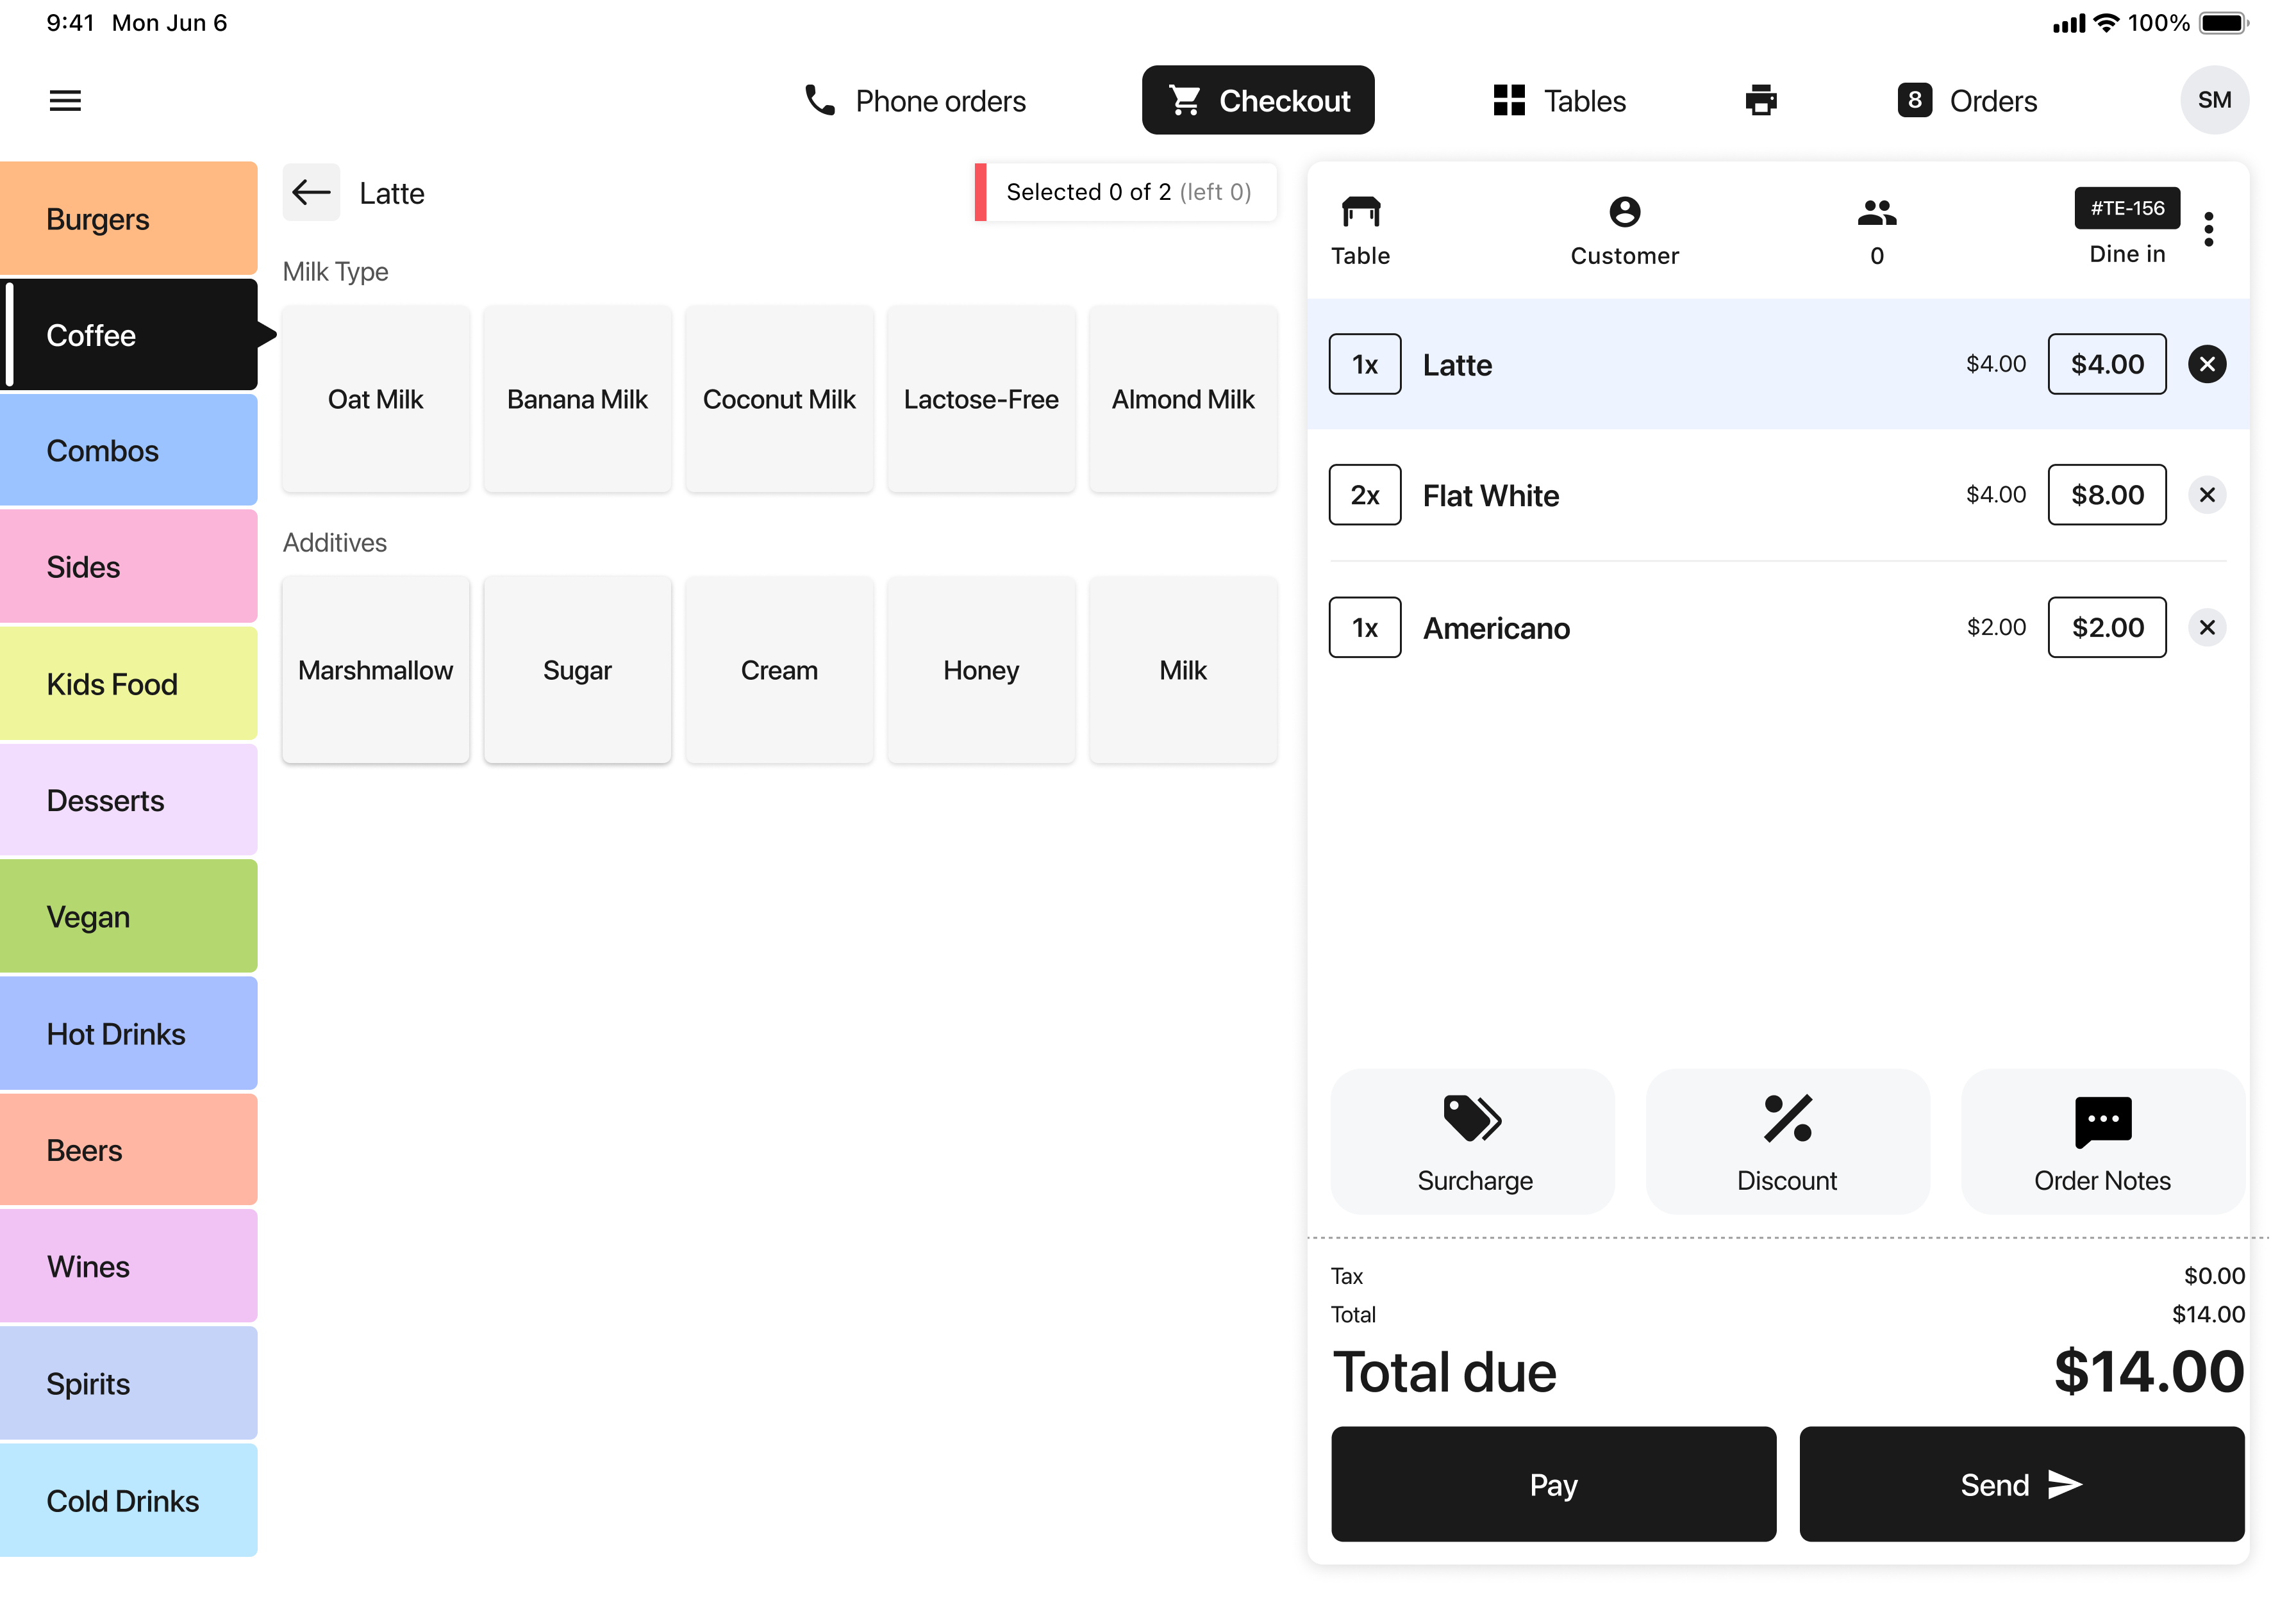Open the hamburger menu
2296x1603 pixels.
(65, 101)
